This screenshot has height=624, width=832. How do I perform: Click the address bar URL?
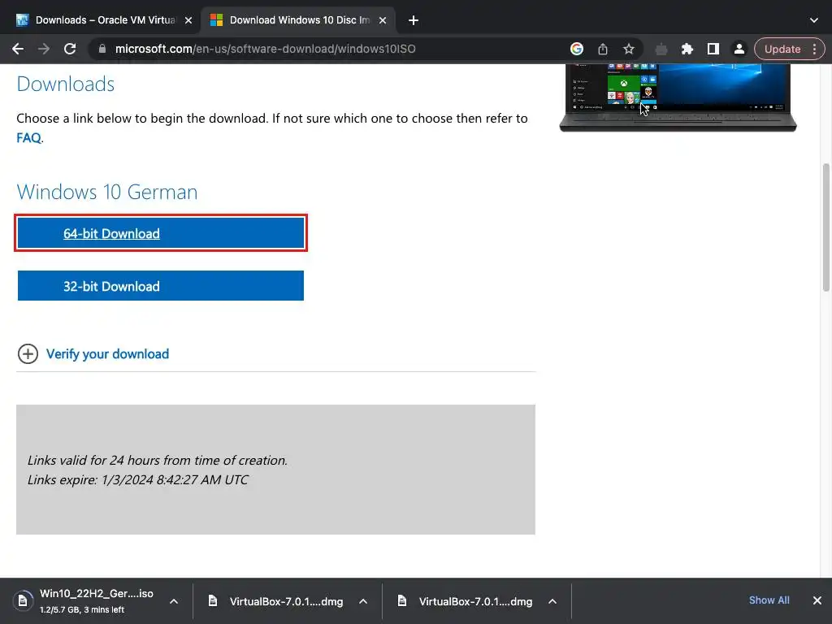point(266,49)
